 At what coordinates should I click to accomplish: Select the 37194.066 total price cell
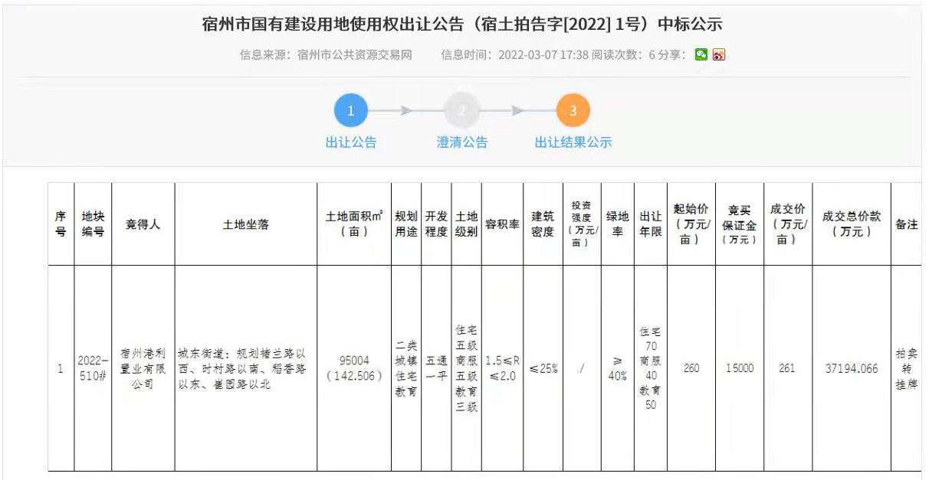pos(851,368)
